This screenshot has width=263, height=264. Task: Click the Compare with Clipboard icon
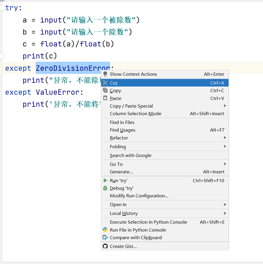pyautogui.click(x=105, y=237)
